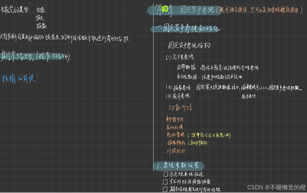Tick the box beside 与总账系统相连
This screenshot has height=193, width=307.
pos(166,174)
